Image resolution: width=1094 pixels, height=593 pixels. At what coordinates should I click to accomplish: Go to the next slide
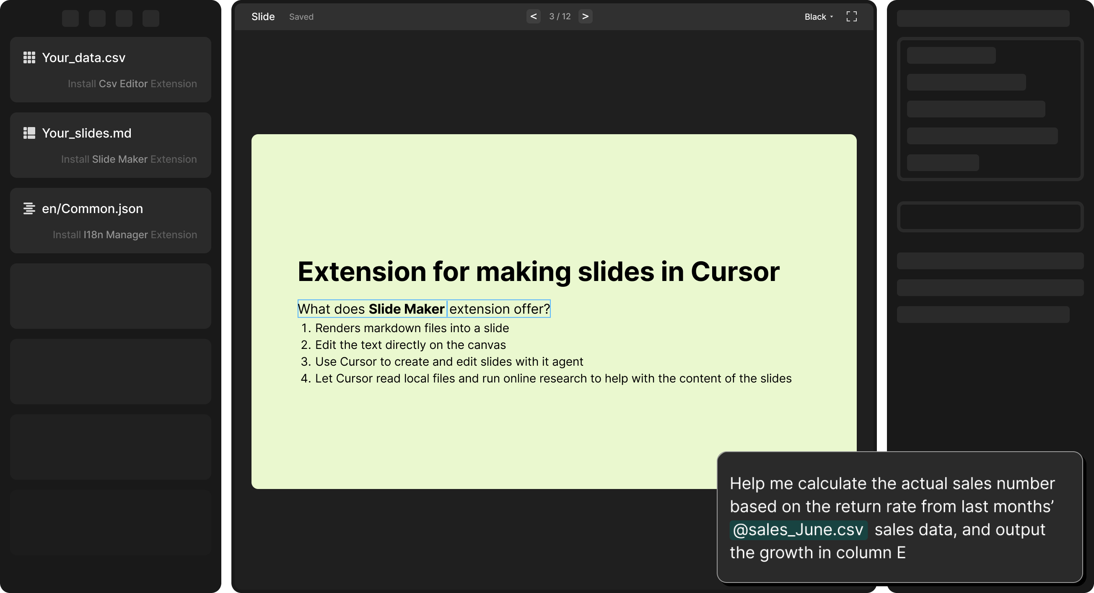[585, 16]
